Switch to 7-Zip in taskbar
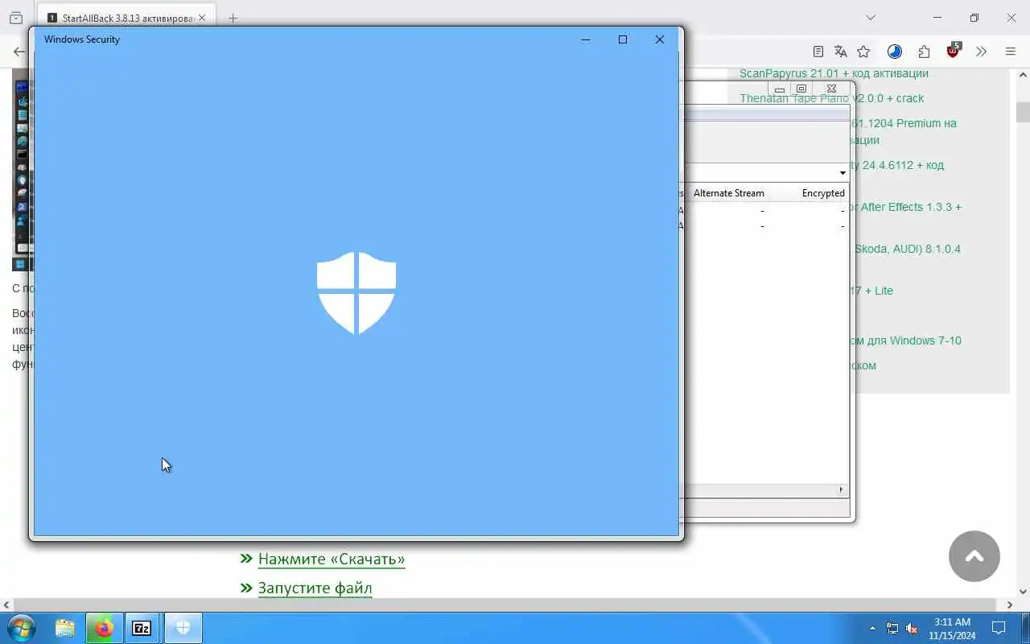Image resolution: width=1030 pixels, height=644 pixels. [142, 628]
